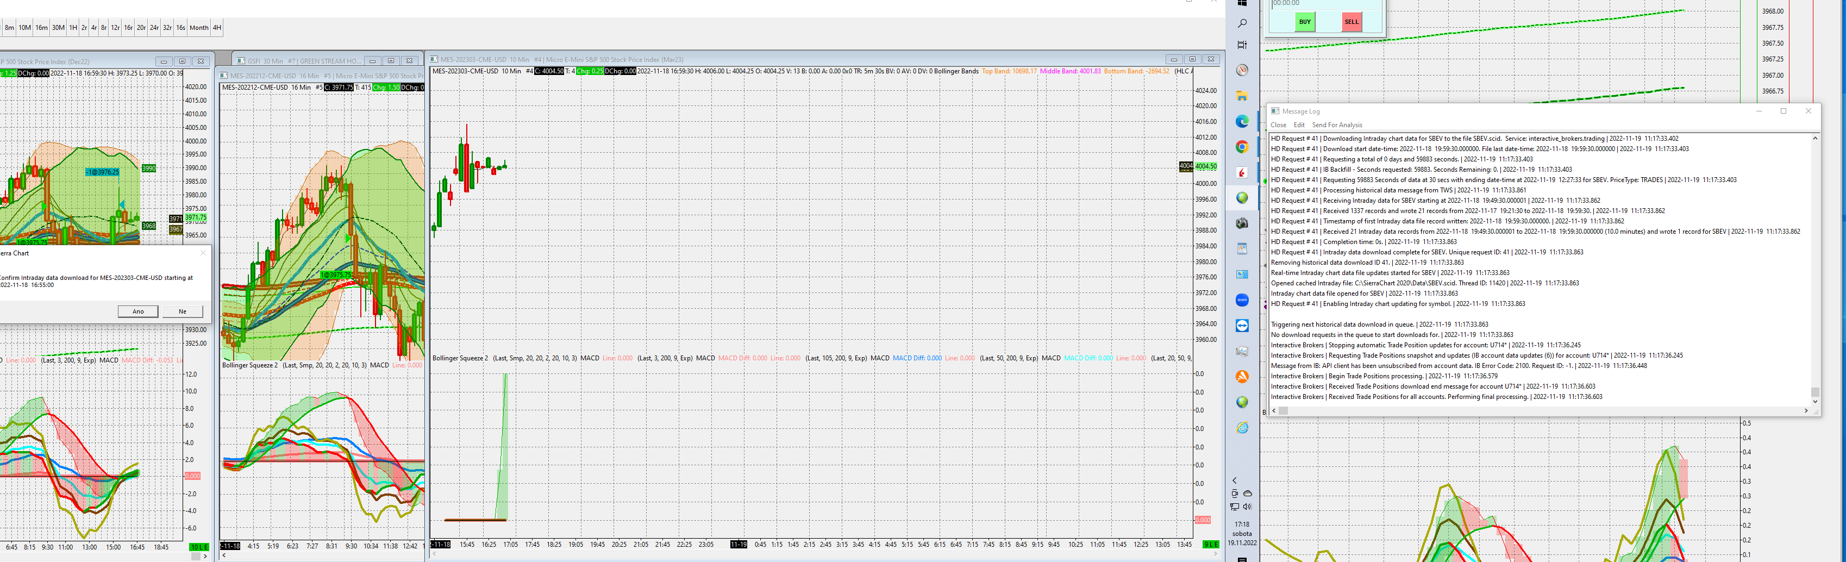The height and width of the screenshot is (562, 1846).
Task: Click scroll-left arrow under 16 Min chart
Action: tap(224, 555)
